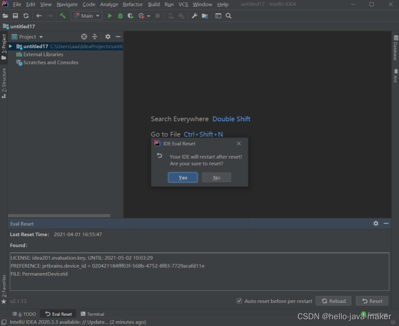Image resolution: width=399 pixels, height=326 pixels.
Task: Switch to the Eval Reset tool tab
Action: (59, 314)
